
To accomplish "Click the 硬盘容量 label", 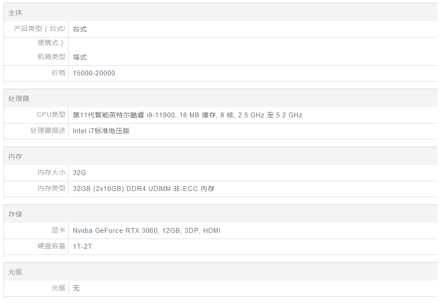I will [x=51, y=246].
